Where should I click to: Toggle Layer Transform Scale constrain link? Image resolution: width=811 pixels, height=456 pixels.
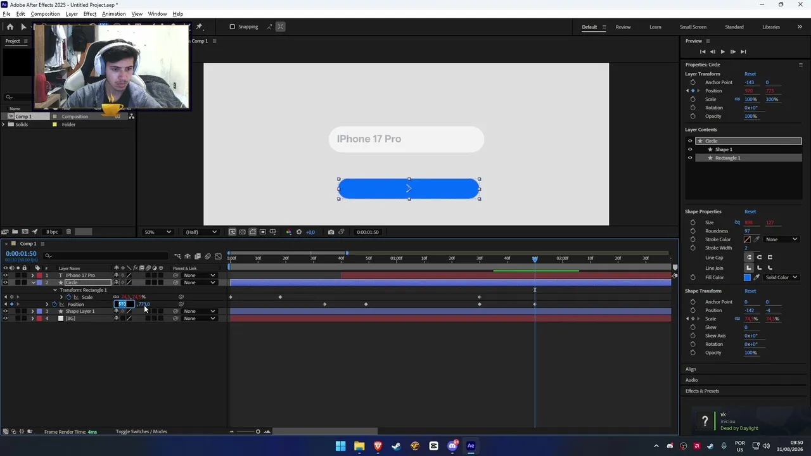click(737, 99)
